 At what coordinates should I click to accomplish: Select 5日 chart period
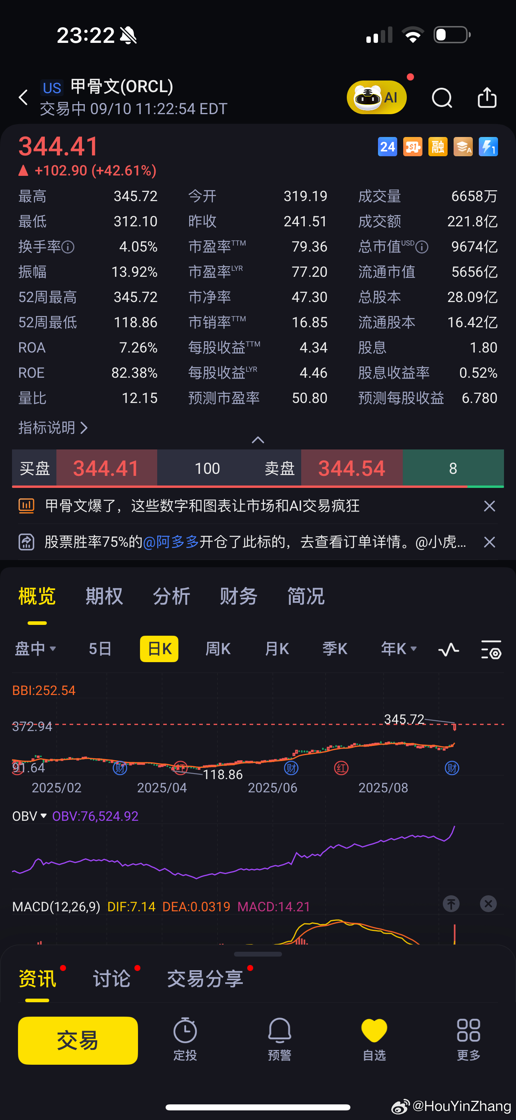[100, 649]
